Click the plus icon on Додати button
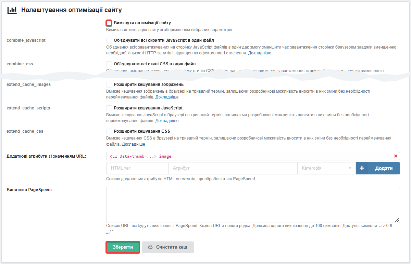This screenshot has width=411, height=264. click(x=362, y=168)
